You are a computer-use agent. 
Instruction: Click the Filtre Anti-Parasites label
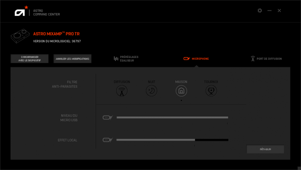pos(65,84)
